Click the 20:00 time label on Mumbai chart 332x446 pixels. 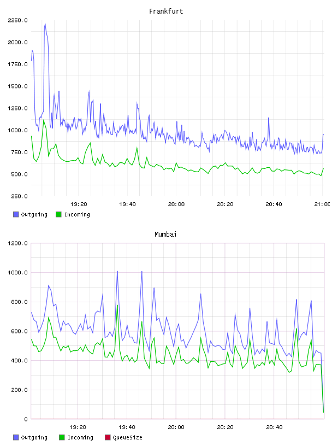point(176,427)
